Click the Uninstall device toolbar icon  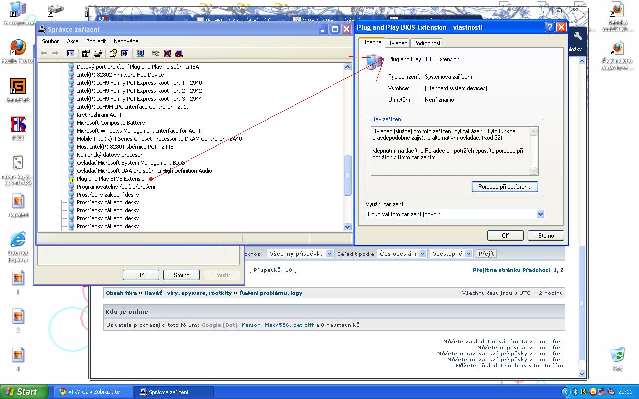167,53
